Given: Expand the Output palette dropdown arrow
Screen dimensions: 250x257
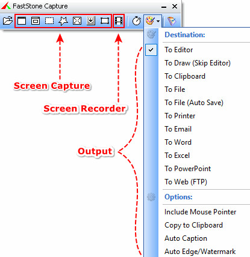Looking at the screenshot, I should coord(158,21).
